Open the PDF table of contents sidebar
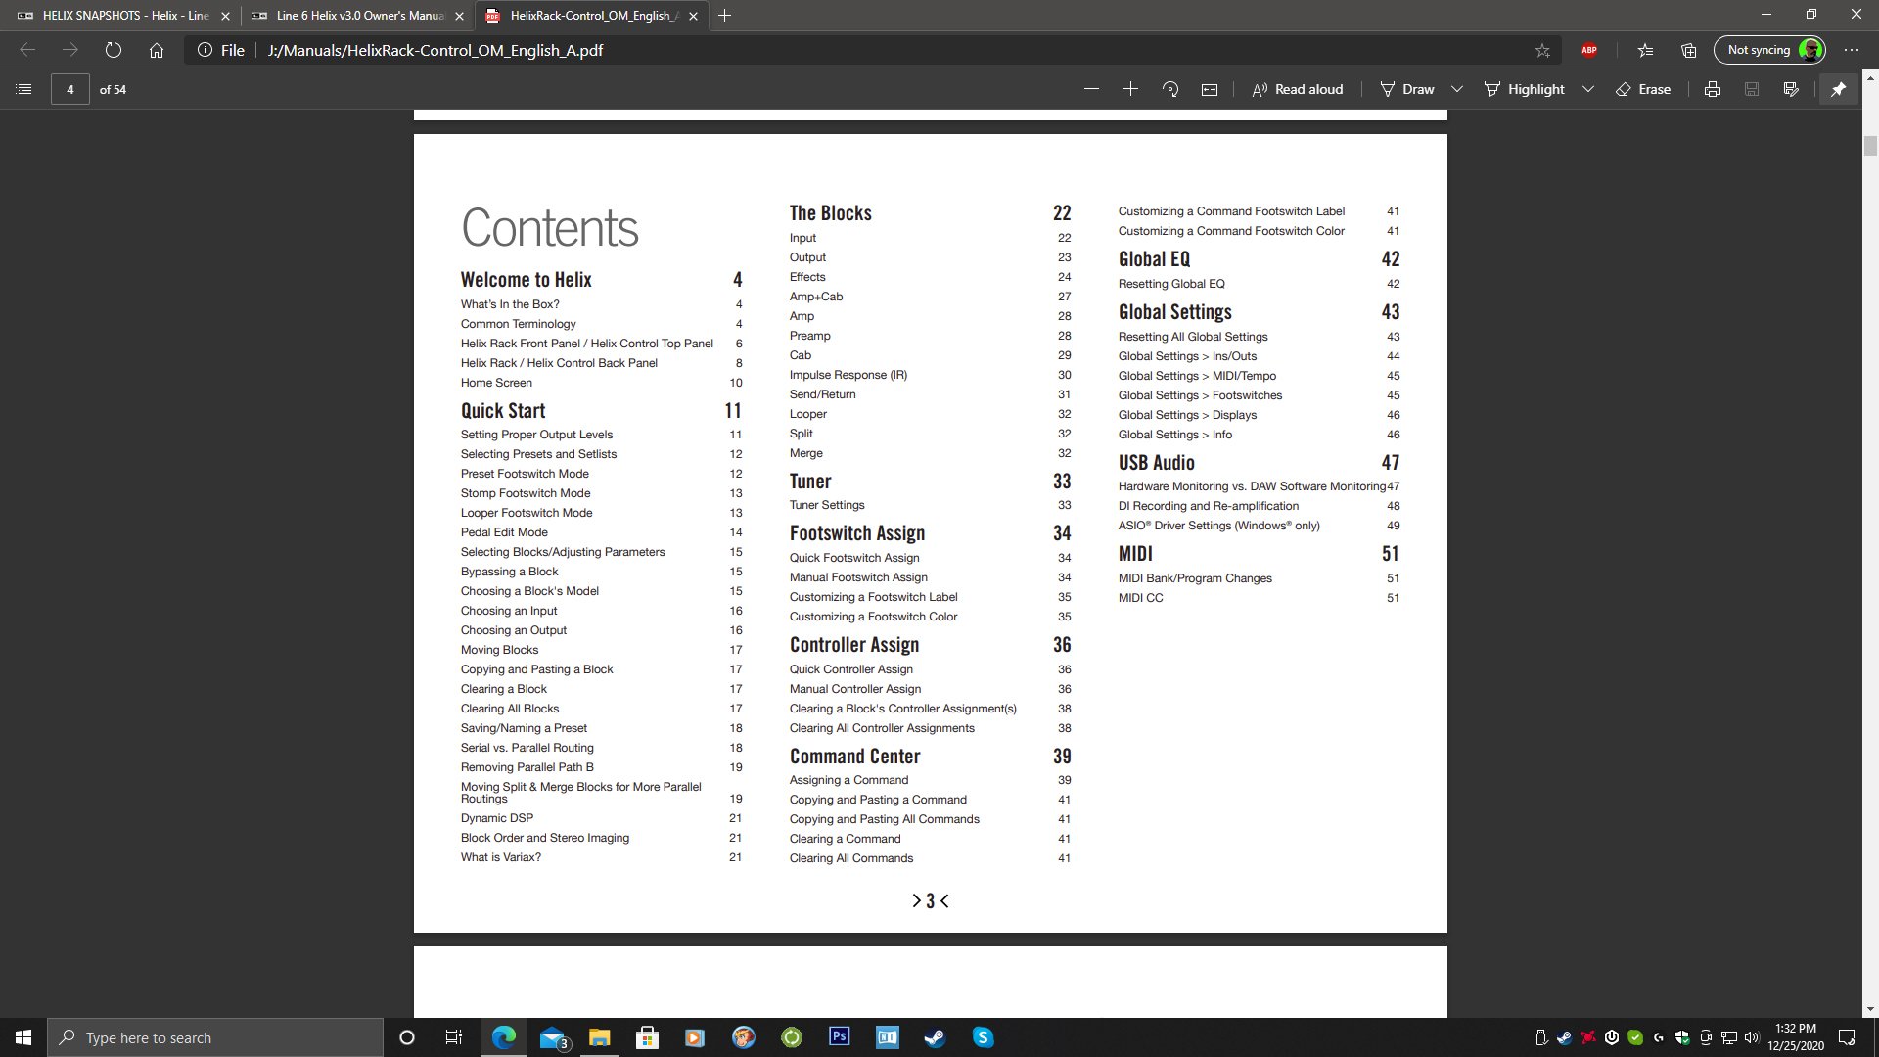This screenshot has width=1879, height=1057. pyautogui.click(x=24, y=89)
